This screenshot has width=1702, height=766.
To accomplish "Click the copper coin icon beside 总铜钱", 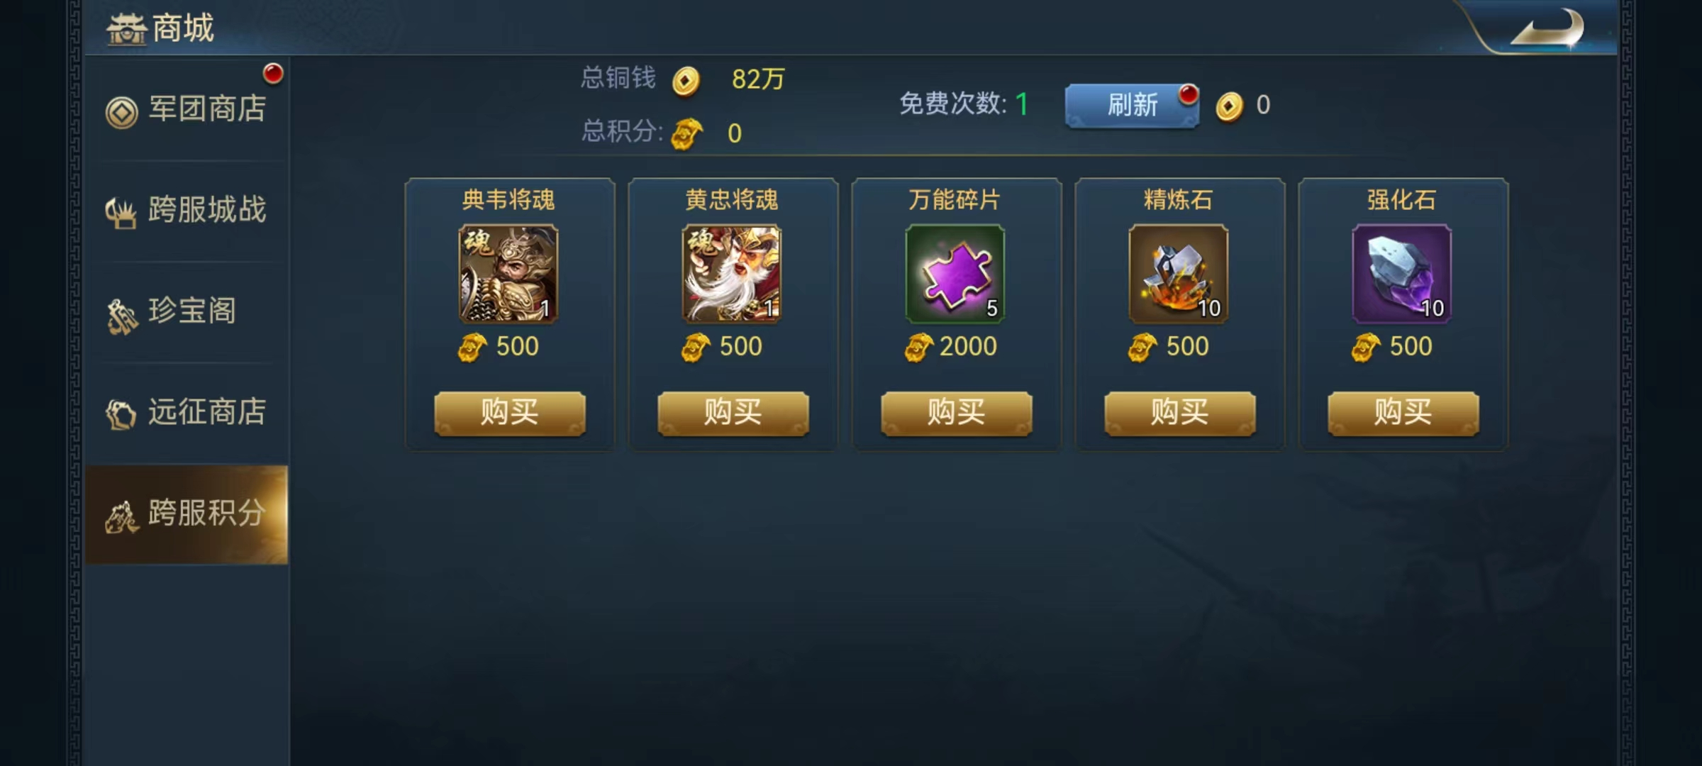I will point(686,81).
